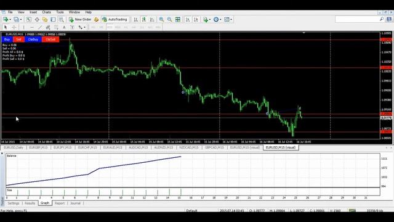Close the Tester panel
394x222 pixels.
tap(2, 154)
